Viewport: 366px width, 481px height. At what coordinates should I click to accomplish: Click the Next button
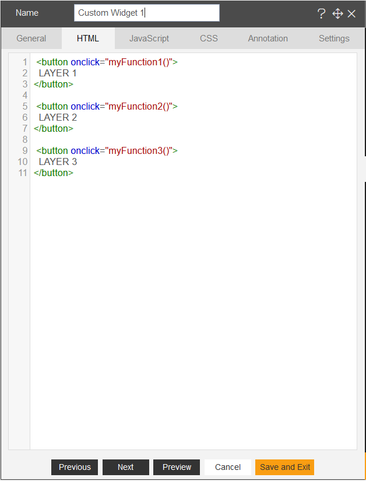(126, 467)
